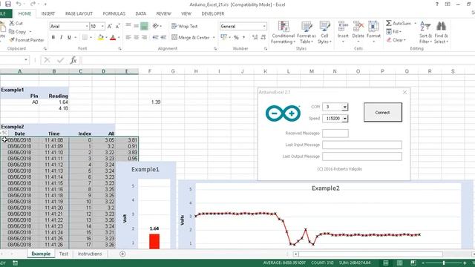Open the General number format dropdown
Image resolution: width=475 pixels, height=267 pixels.
[x=264, y=27]
